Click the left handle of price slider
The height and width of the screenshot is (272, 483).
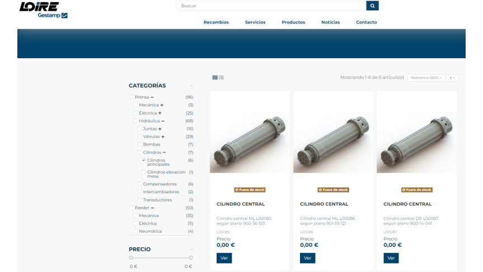(131, 257)
